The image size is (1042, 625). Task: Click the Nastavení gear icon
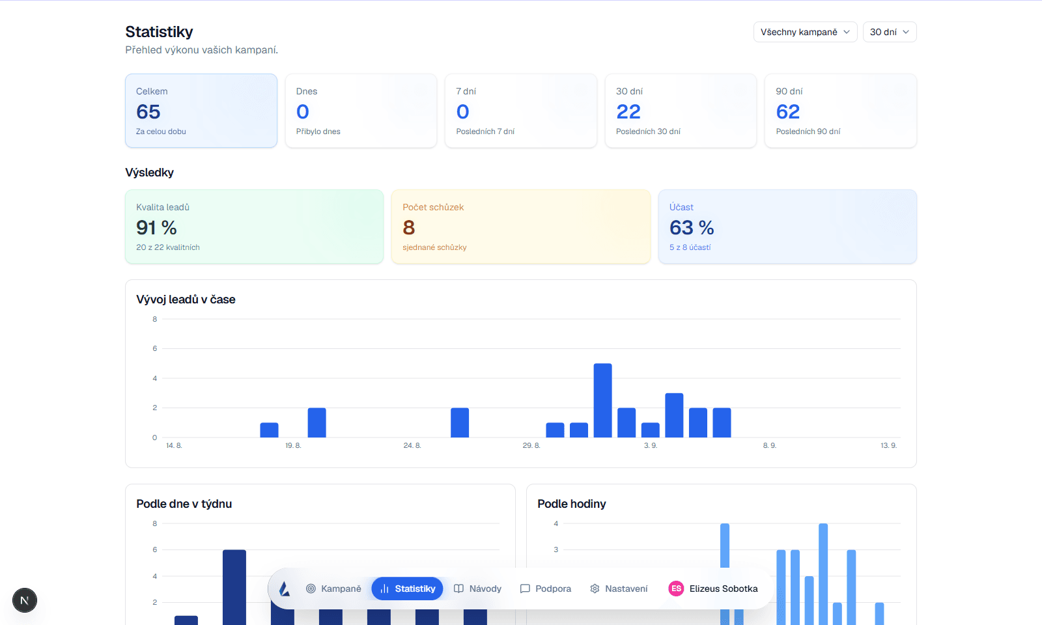coord(595,589)
